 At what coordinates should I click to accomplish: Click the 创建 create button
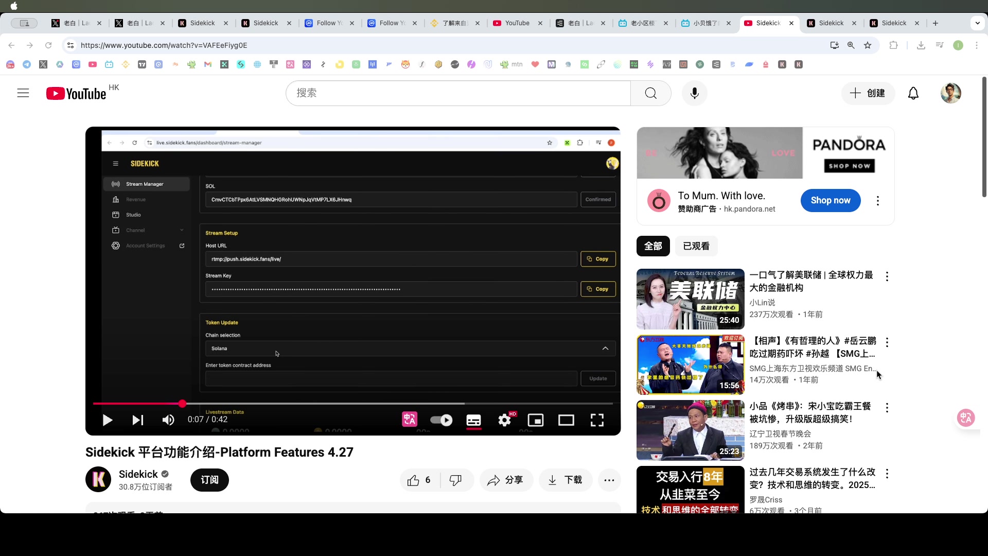(x=868, y=93)
